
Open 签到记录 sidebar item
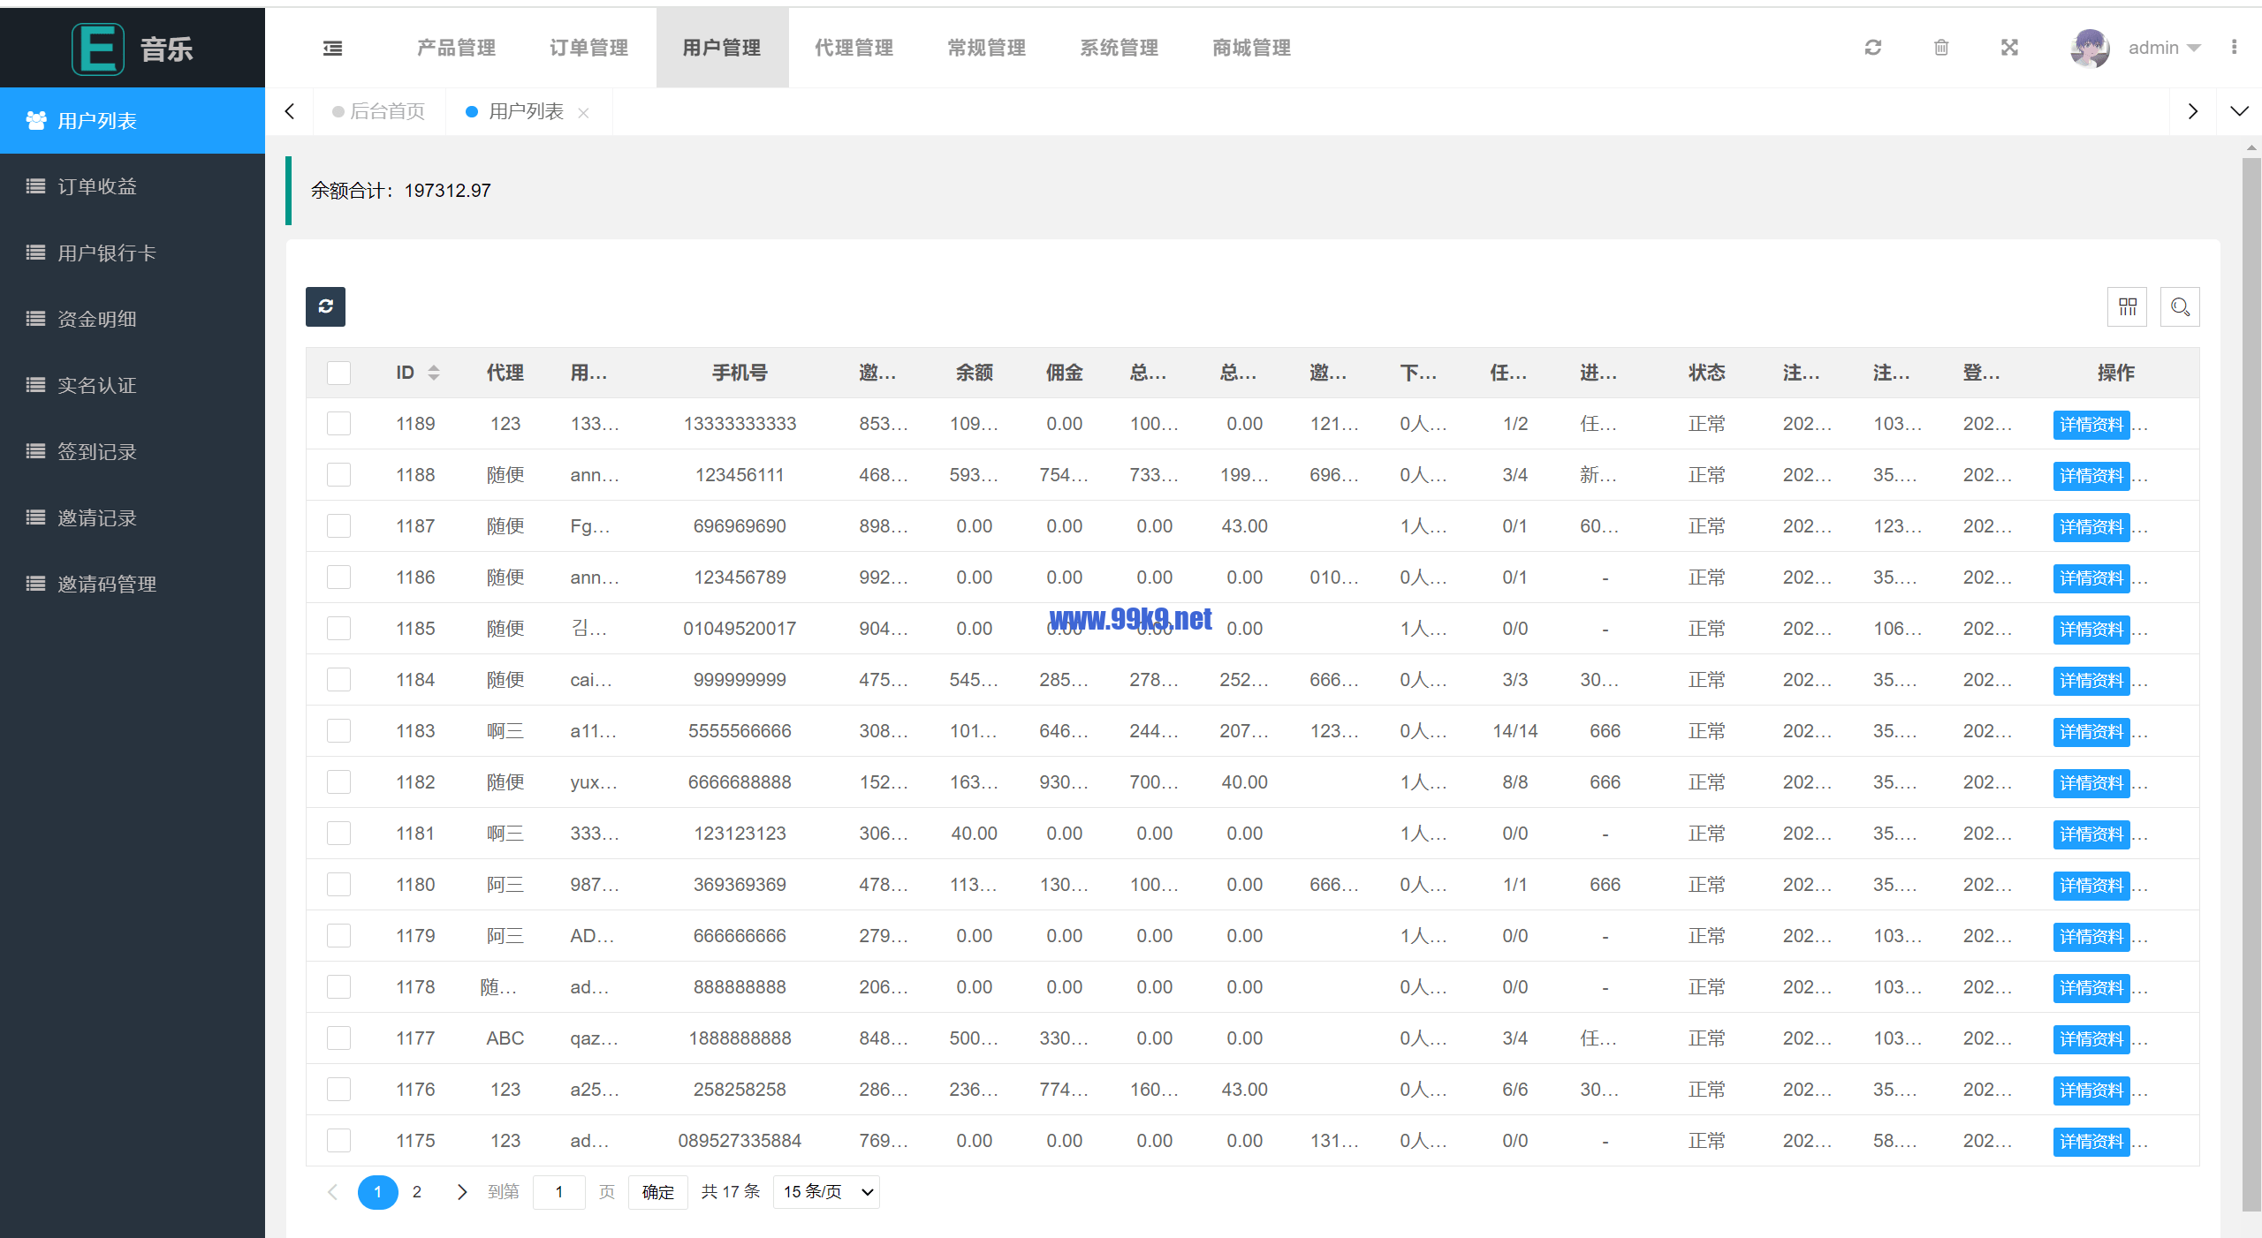133,451
